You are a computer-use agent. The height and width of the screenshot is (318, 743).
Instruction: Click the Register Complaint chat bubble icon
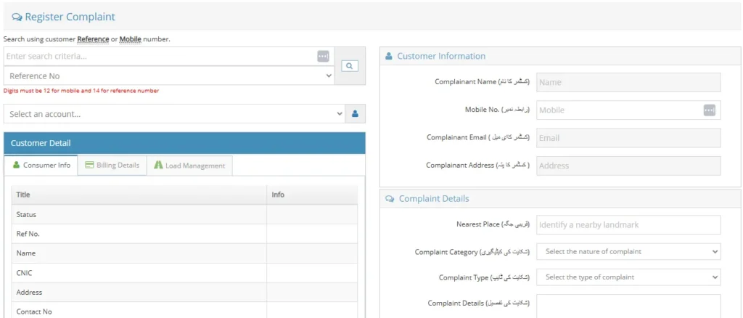click(x=17, y=17)
